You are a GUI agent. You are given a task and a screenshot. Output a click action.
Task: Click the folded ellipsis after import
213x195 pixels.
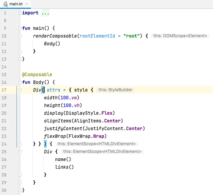pos(45,13)
